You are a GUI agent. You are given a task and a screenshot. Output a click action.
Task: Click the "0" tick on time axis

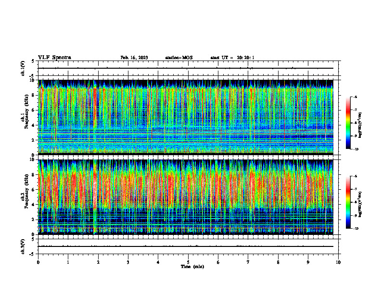pos(38,262)
